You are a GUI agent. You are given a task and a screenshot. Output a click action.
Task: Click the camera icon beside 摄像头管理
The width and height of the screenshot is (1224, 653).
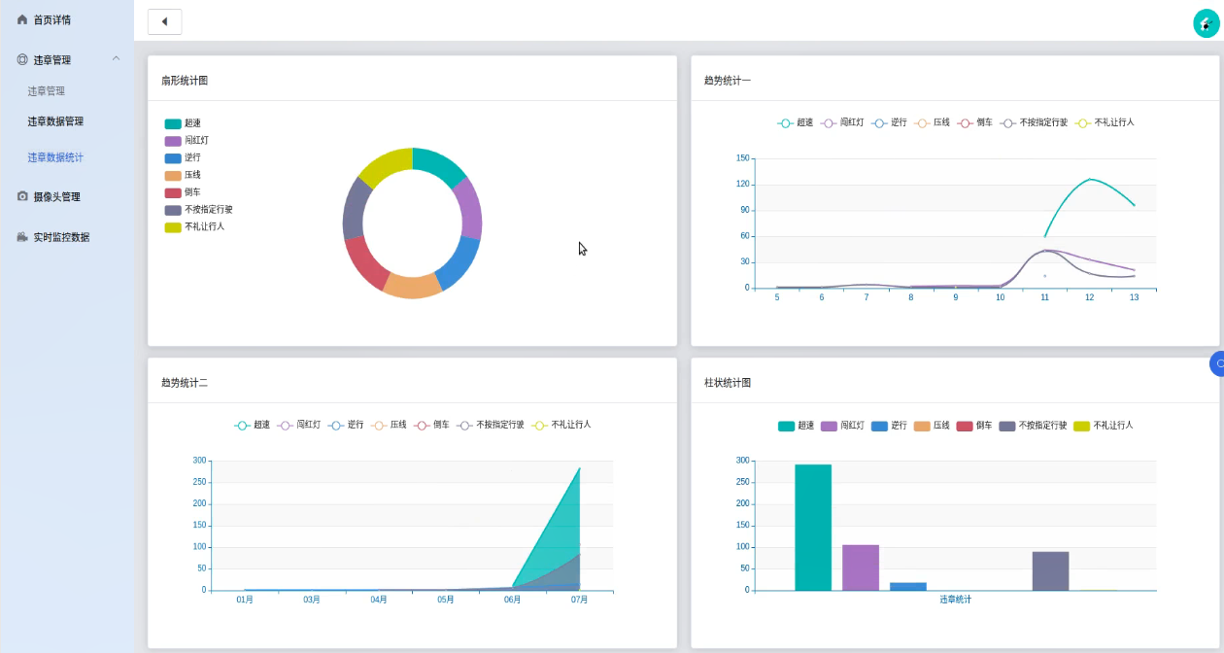(x=22, y=196)
